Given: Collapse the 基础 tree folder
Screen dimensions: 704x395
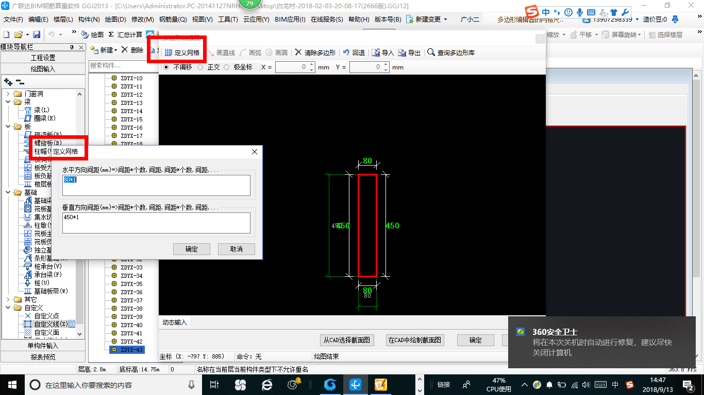Looking at the screenshot, I should 8,192.
